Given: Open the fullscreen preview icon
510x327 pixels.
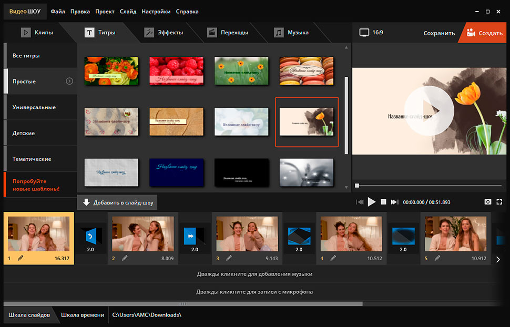Looking at the screenshot, I should coord(499,202).
